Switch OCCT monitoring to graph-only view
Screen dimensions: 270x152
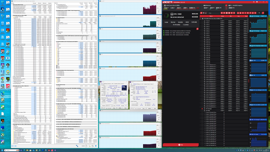pos(206,13)
